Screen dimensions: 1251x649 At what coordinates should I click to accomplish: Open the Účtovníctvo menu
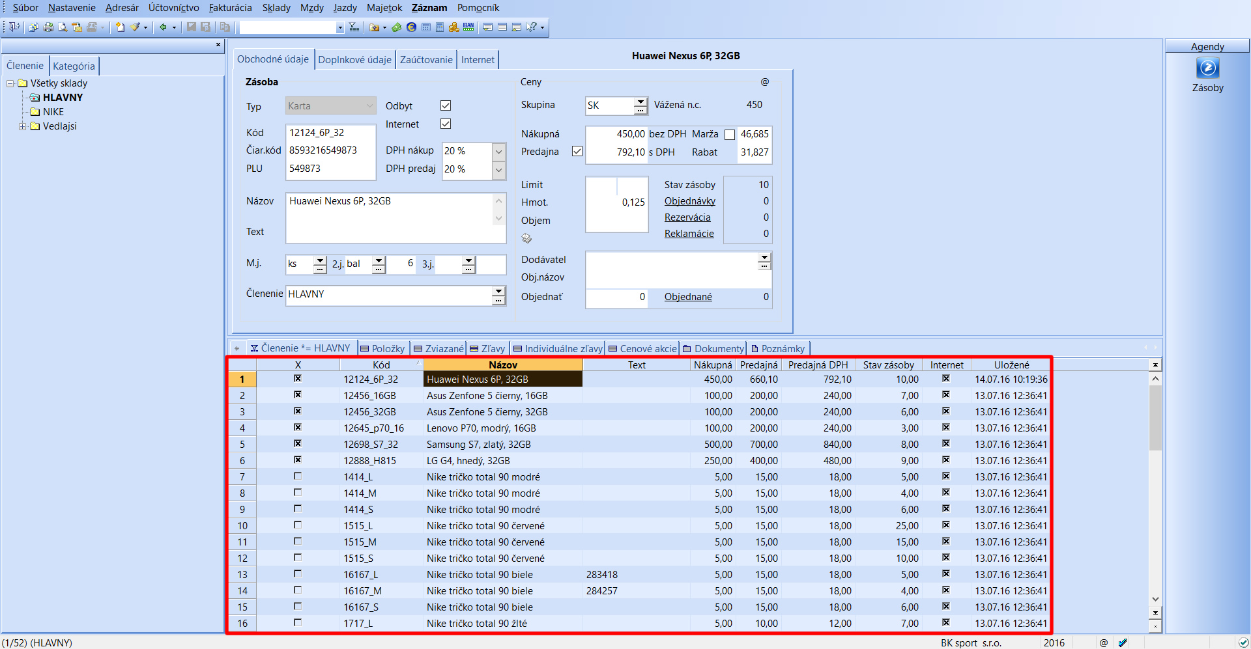(x=174, y=8)
